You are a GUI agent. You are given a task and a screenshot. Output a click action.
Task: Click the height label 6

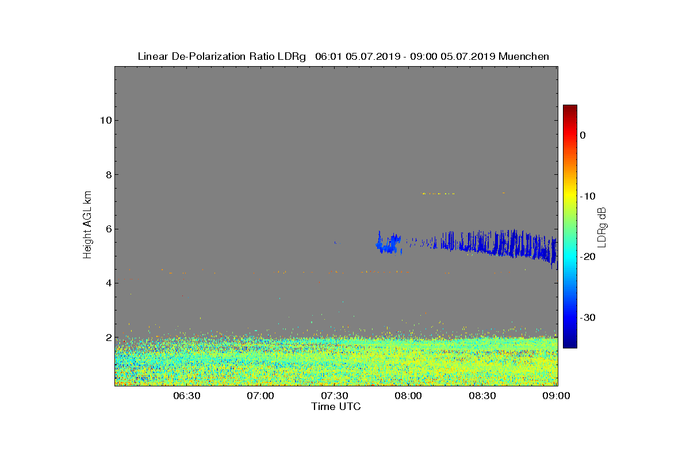pos(108,229)
